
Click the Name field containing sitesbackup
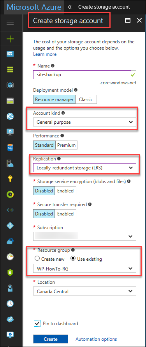84,75
